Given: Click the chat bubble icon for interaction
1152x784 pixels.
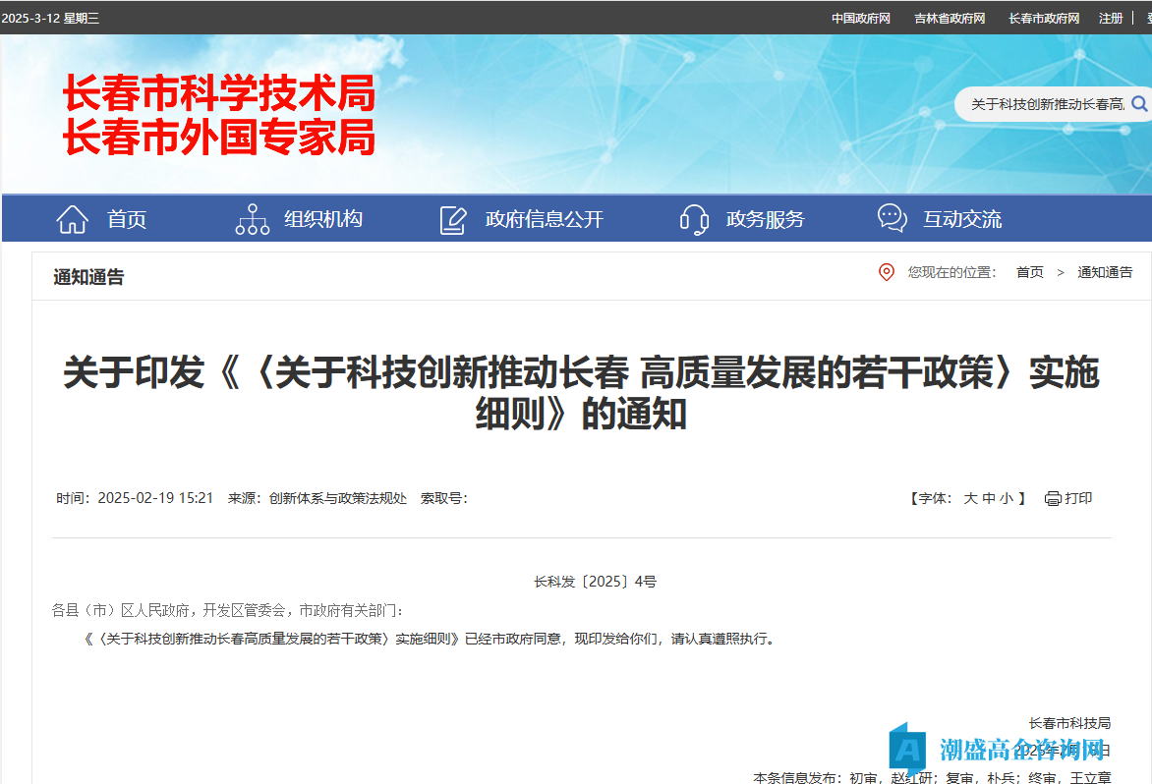Looking at the screenshot, I should point(892,218).
